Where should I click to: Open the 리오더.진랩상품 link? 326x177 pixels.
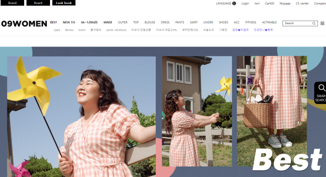141,30
